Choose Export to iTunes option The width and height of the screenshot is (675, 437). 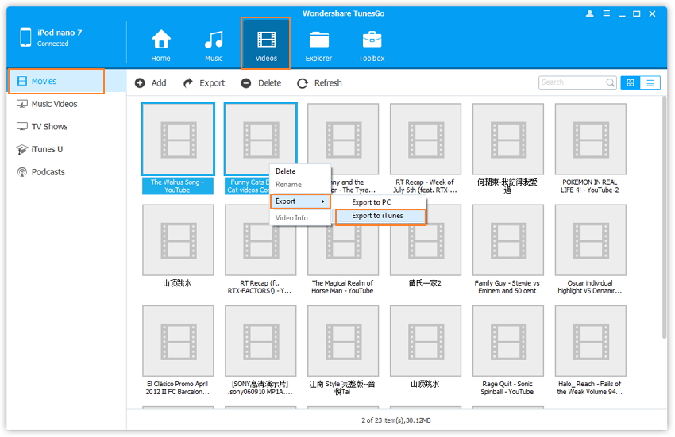coord(378,216)
